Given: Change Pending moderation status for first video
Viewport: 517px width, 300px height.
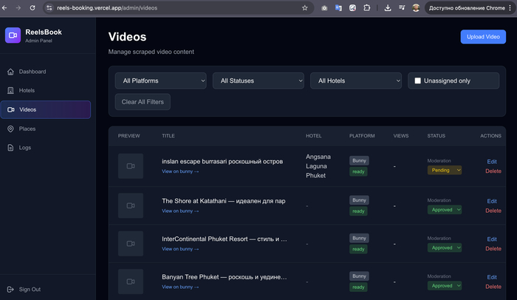Looking at the screenshot, I should point(445,170).
